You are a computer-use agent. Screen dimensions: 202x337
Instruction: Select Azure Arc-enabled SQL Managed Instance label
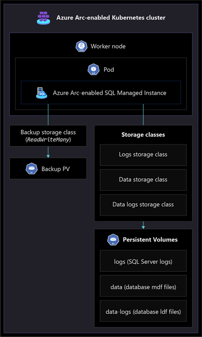tap(110, 93)
